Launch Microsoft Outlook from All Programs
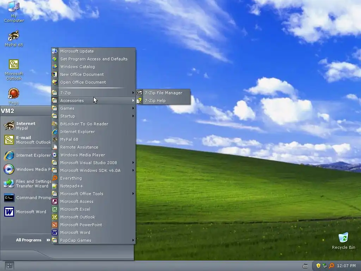 point(93,217)
